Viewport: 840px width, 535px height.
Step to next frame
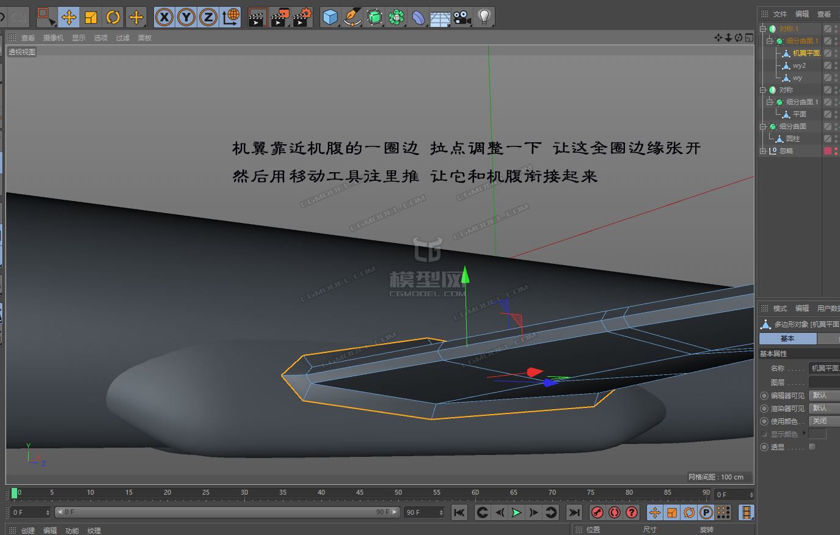[533, 512]
